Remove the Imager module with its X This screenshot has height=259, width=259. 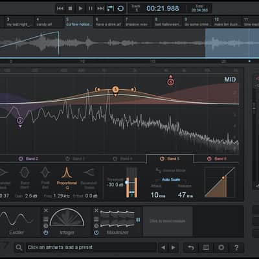tap(46, 210)
